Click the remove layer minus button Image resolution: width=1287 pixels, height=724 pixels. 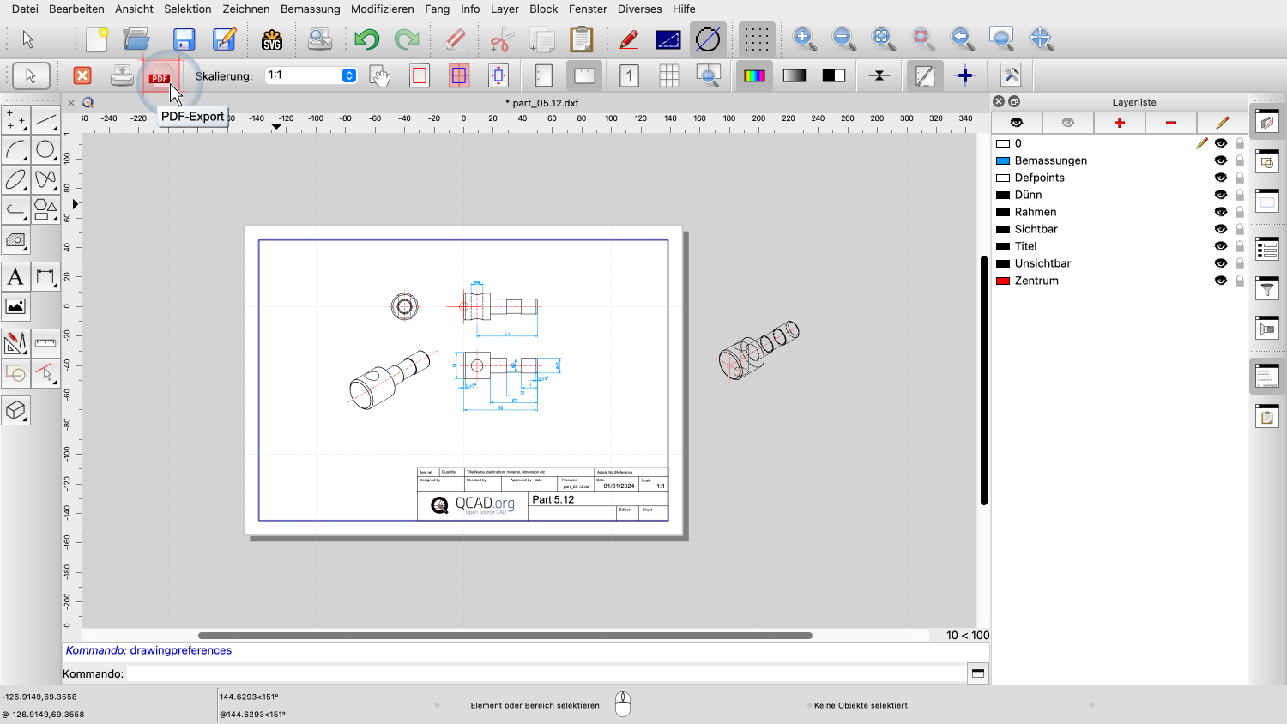pos(1170,123)
